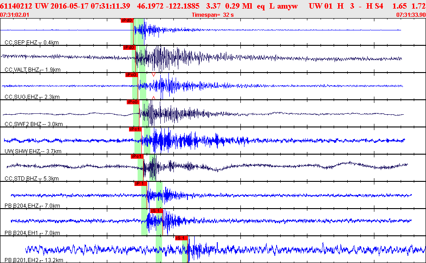Select the PB.B201 EH2 13.2km station label
Screen dimensions: 426x263
tap(34, 260)
